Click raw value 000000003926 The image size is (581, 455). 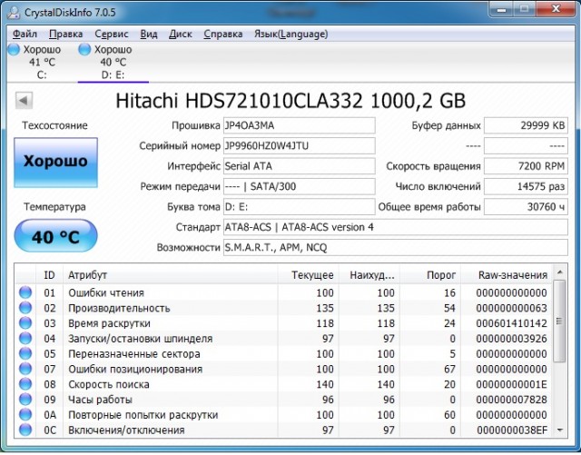[x=511, y=339]
